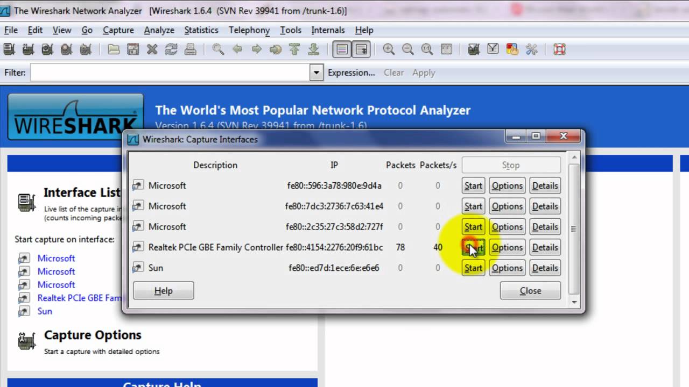Click the interface icon beside the Sun row in dialog
The image size is (689, 387).
pos(138,268)
